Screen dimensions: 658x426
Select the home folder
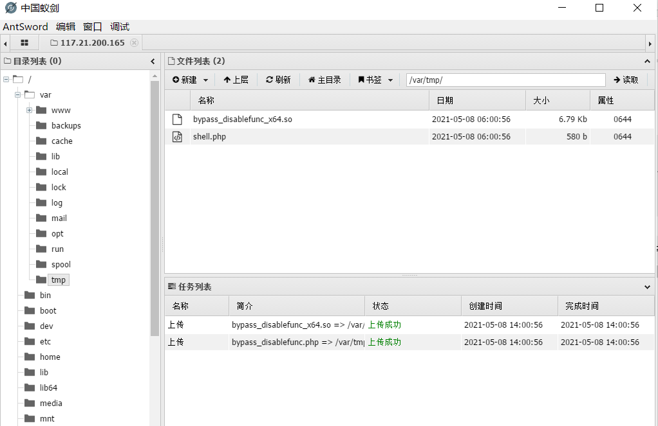pos(50,357)
